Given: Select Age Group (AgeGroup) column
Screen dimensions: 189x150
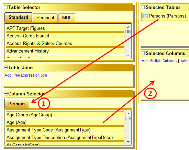Looking at the screenshot, I should (65, 115).
